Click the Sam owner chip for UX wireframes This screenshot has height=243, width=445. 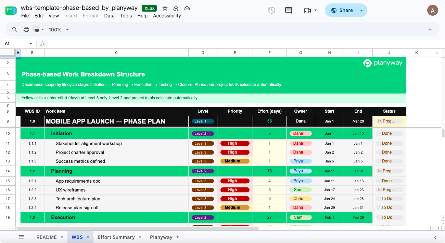coord(301,190)
